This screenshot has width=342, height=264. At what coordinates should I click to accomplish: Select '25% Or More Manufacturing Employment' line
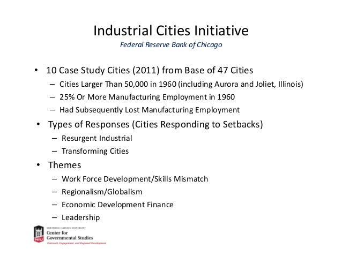(147, 97)
